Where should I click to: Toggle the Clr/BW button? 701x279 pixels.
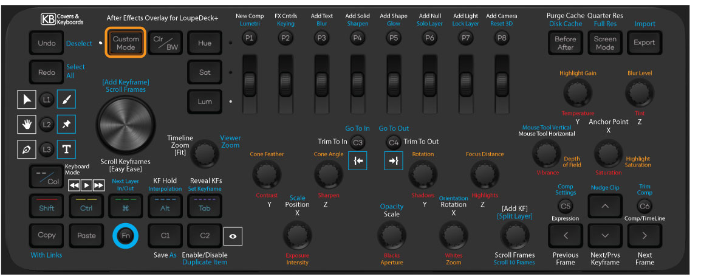click(165, 43)
